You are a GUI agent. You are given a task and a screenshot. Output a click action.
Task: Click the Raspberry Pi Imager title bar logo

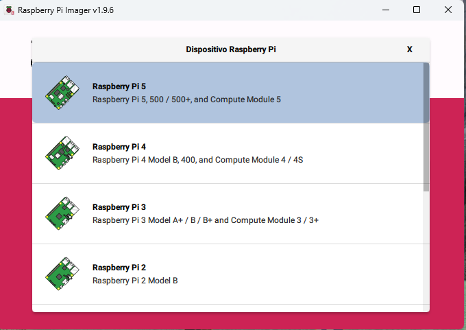tap(10, 10)
